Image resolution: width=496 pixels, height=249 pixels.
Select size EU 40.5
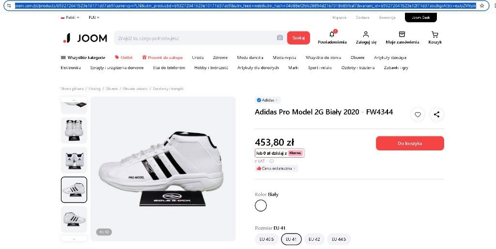click(266, 239)
